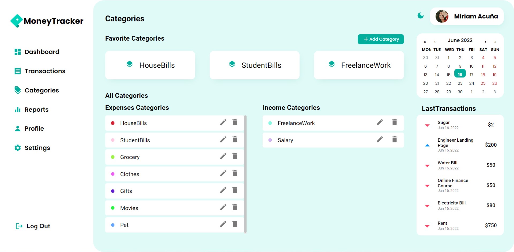Viewport: 514px width, 252px height.
Task: Click the Add Category button
Action: (x=381, y=39)
